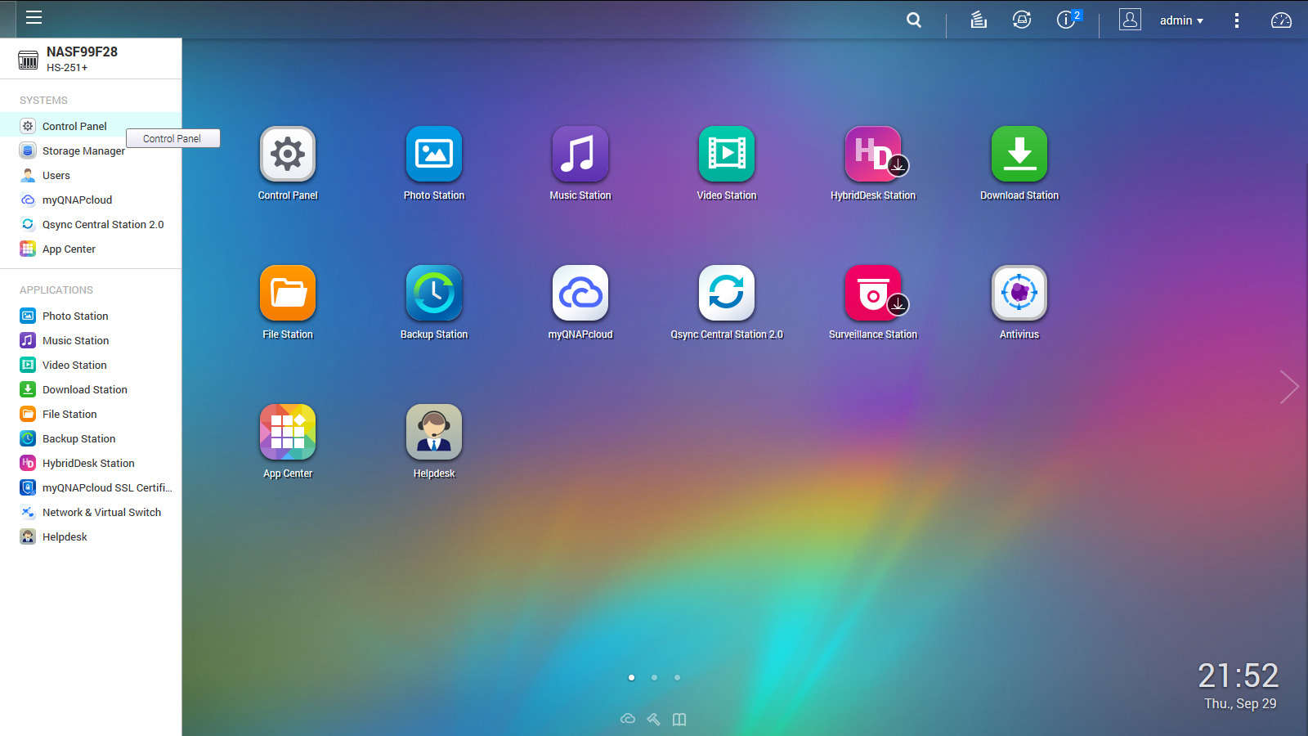This screenshot has height=736, width=1308.
Task: Open HybridDesk Station from sidebar applications
Action: (x=91, y=463)
